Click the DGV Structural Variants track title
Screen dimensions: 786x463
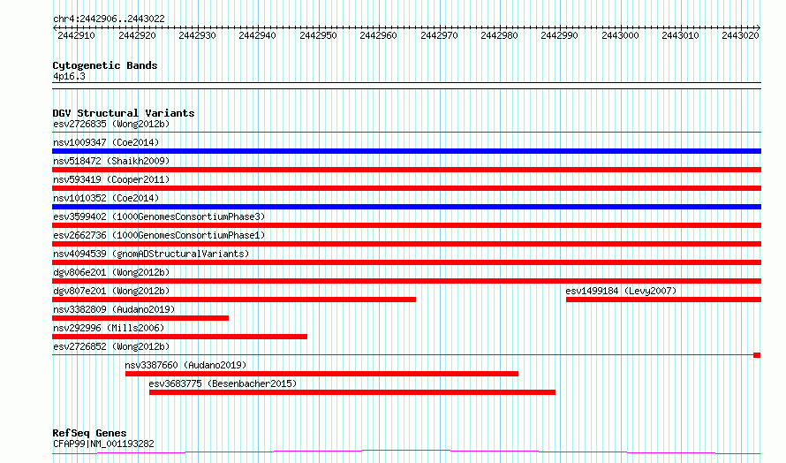(124, 113)
